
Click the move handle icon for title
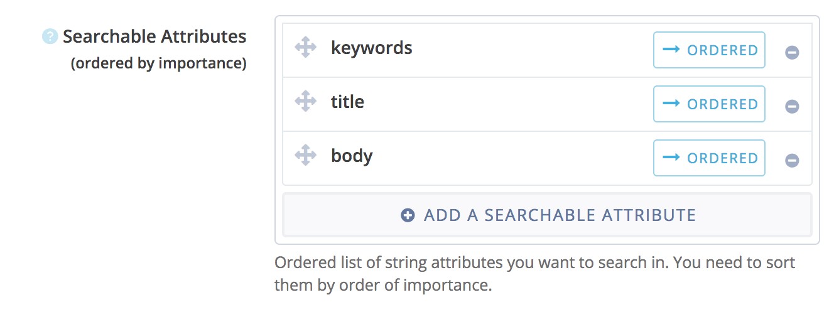coord(306,101)
